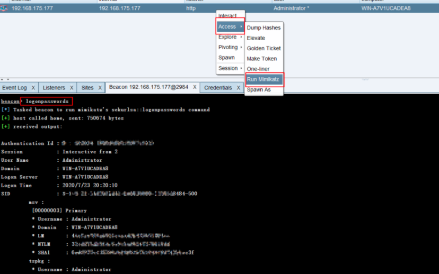The width and height of the screenshot is (439, 274).
Task: Switch to the Event Log tab
Action: [x=14, y=88]
